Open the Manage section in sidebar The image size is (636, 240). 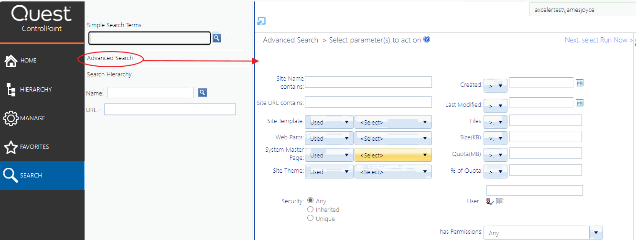(32, 118)
